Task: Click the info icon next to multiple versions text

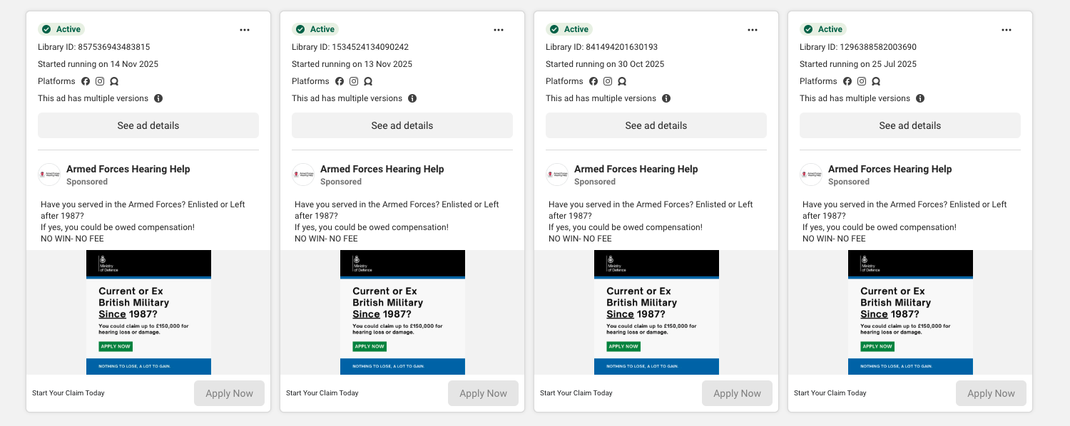Action: pos(158,98)
